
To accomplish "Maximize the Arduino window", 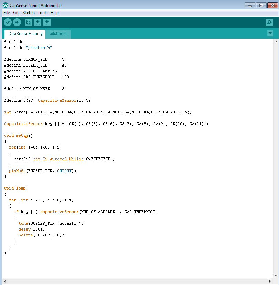I will pyautogui.click(x=261, y=6).
